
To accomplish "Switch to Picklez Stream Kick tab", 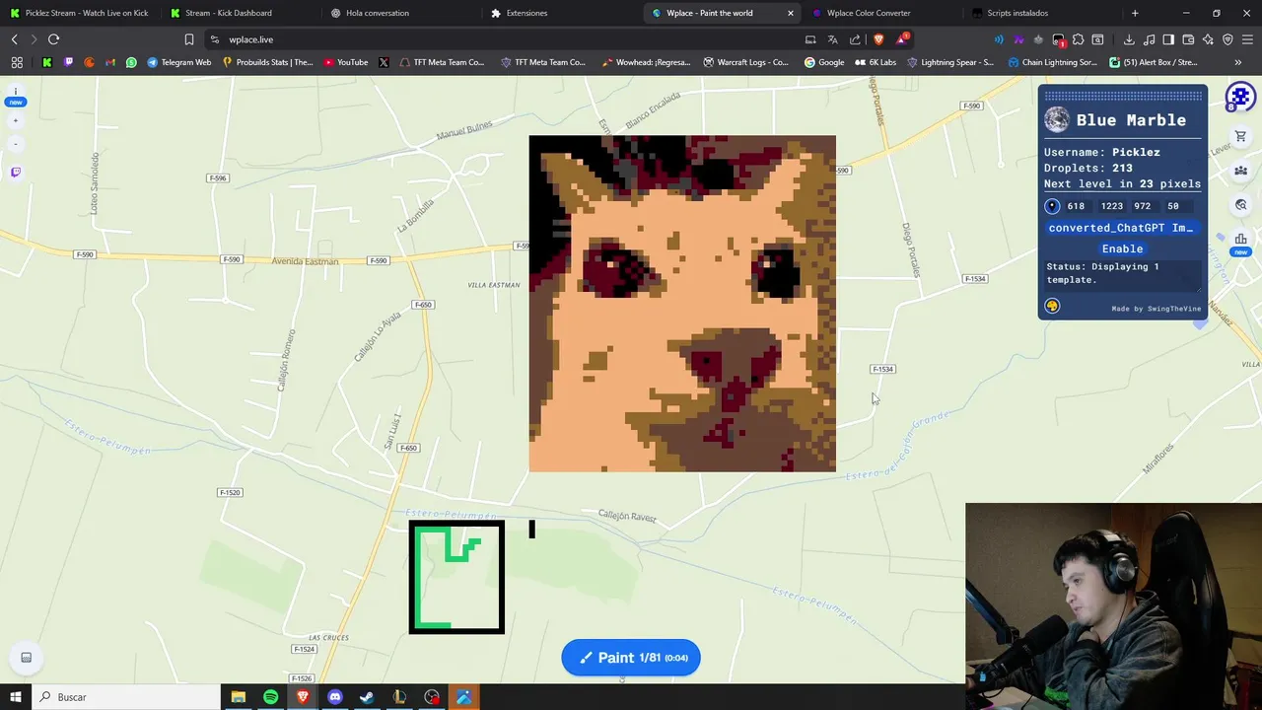I will pos(79,13).
